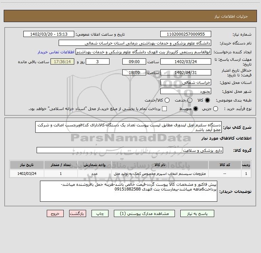261x253 pixels.
Task: Click the شرح کلی نیاز label
Action: click(237, 127)
